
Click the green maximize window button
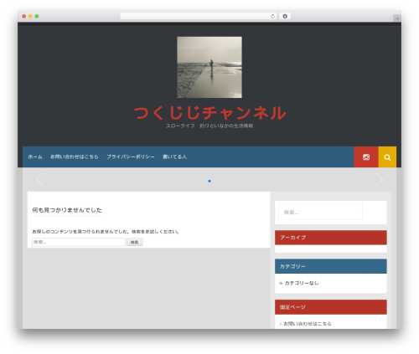[37, 17]
